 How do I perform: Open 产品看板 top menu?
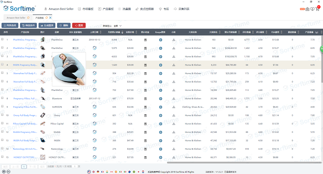(106, 9)
